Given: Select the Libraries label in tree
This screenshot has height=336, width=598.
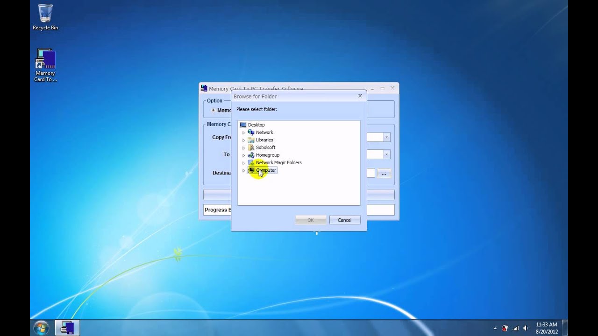Looking at the screenshot, I should coord(264,140).
